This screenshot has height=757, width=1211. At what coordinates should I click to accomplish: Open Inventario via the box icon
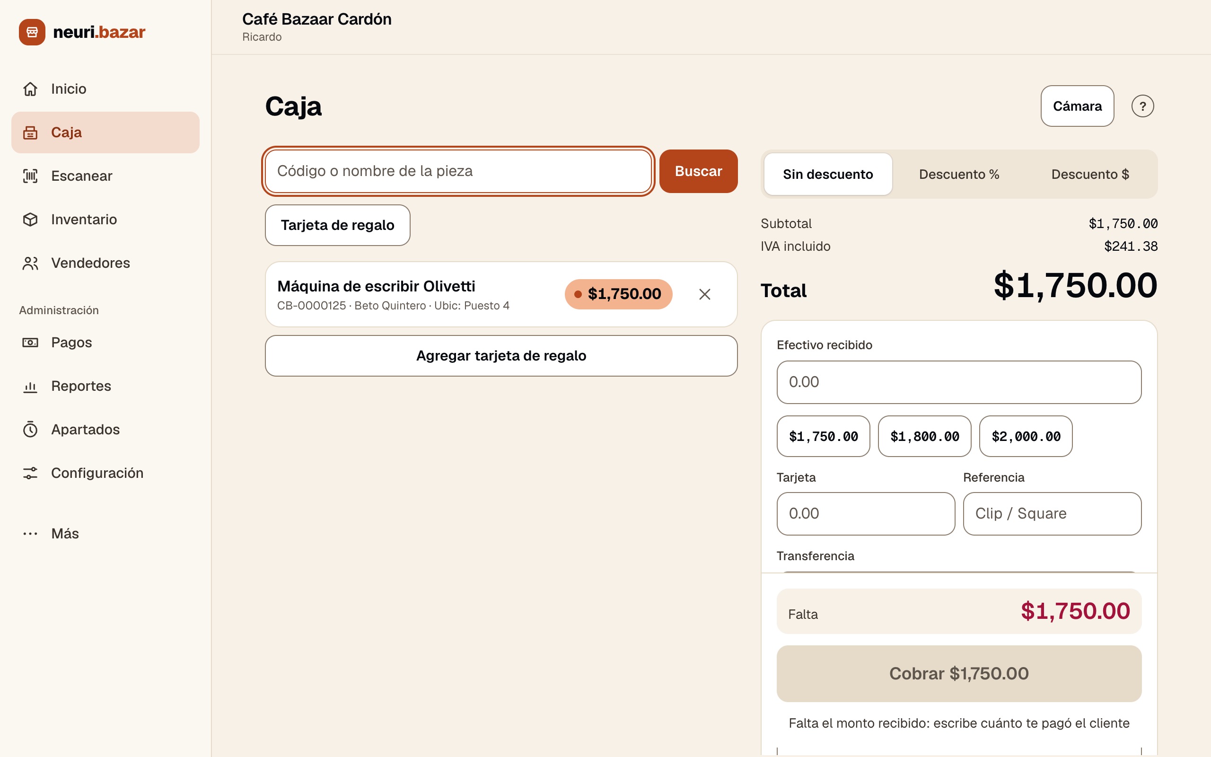(30, 220)
